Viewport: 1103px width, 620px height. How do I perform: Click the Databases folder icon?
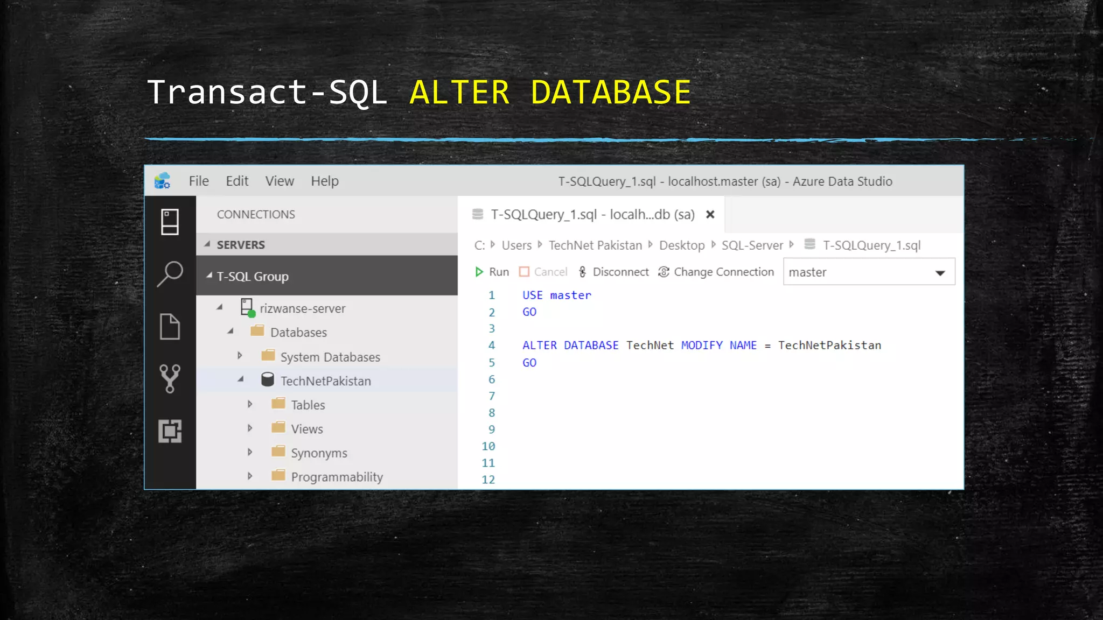point(257,331)
